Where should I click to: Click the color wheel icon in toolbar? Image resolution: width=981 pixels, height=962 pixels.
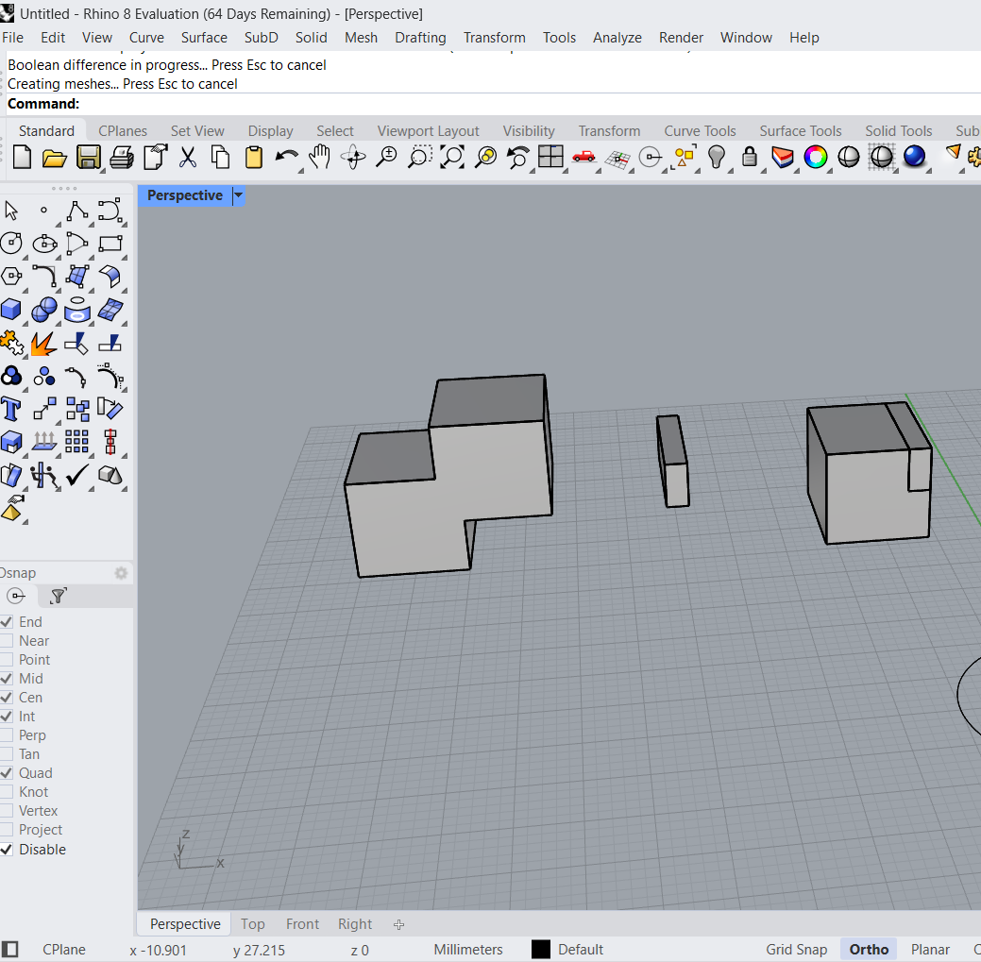[816, 157]
